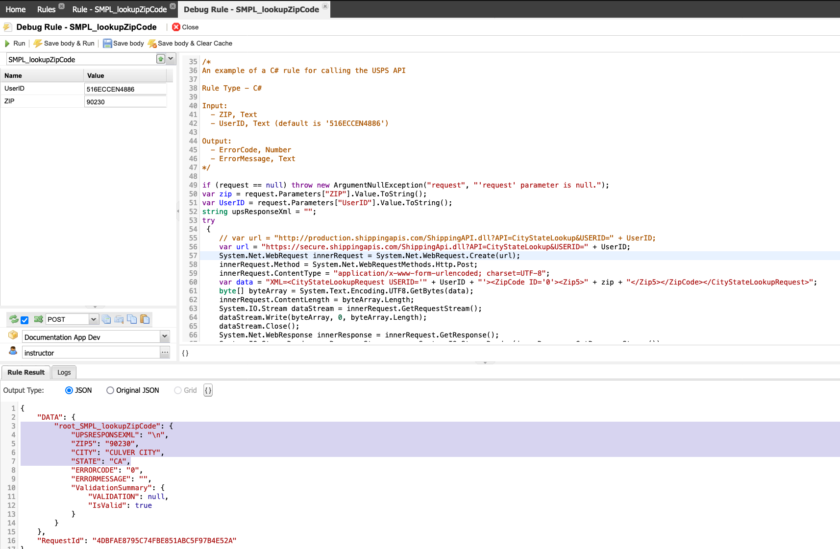Click the Name column header
Image resolution: width=840 pixels, height=549 pixels.
tap(42, 75)
